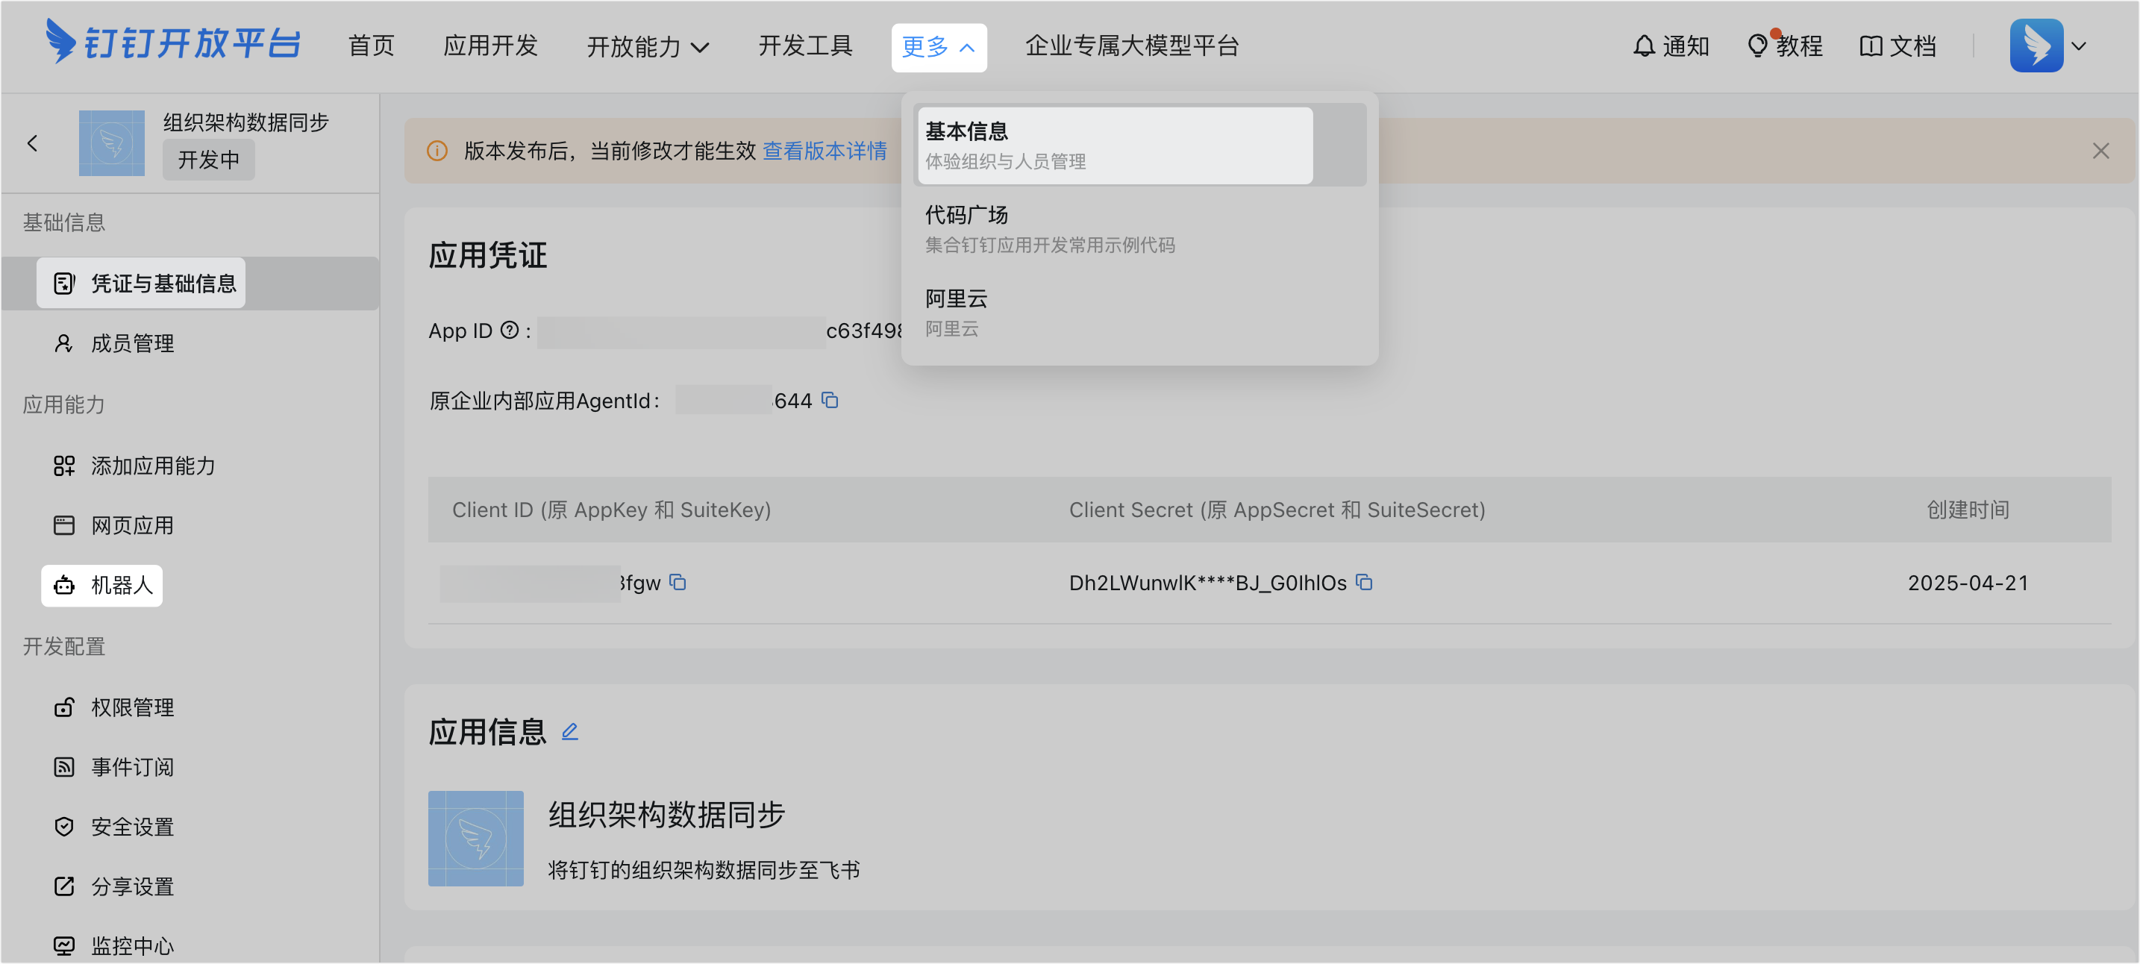Click the sidebar app thumbnail icon

pos(111,143)
